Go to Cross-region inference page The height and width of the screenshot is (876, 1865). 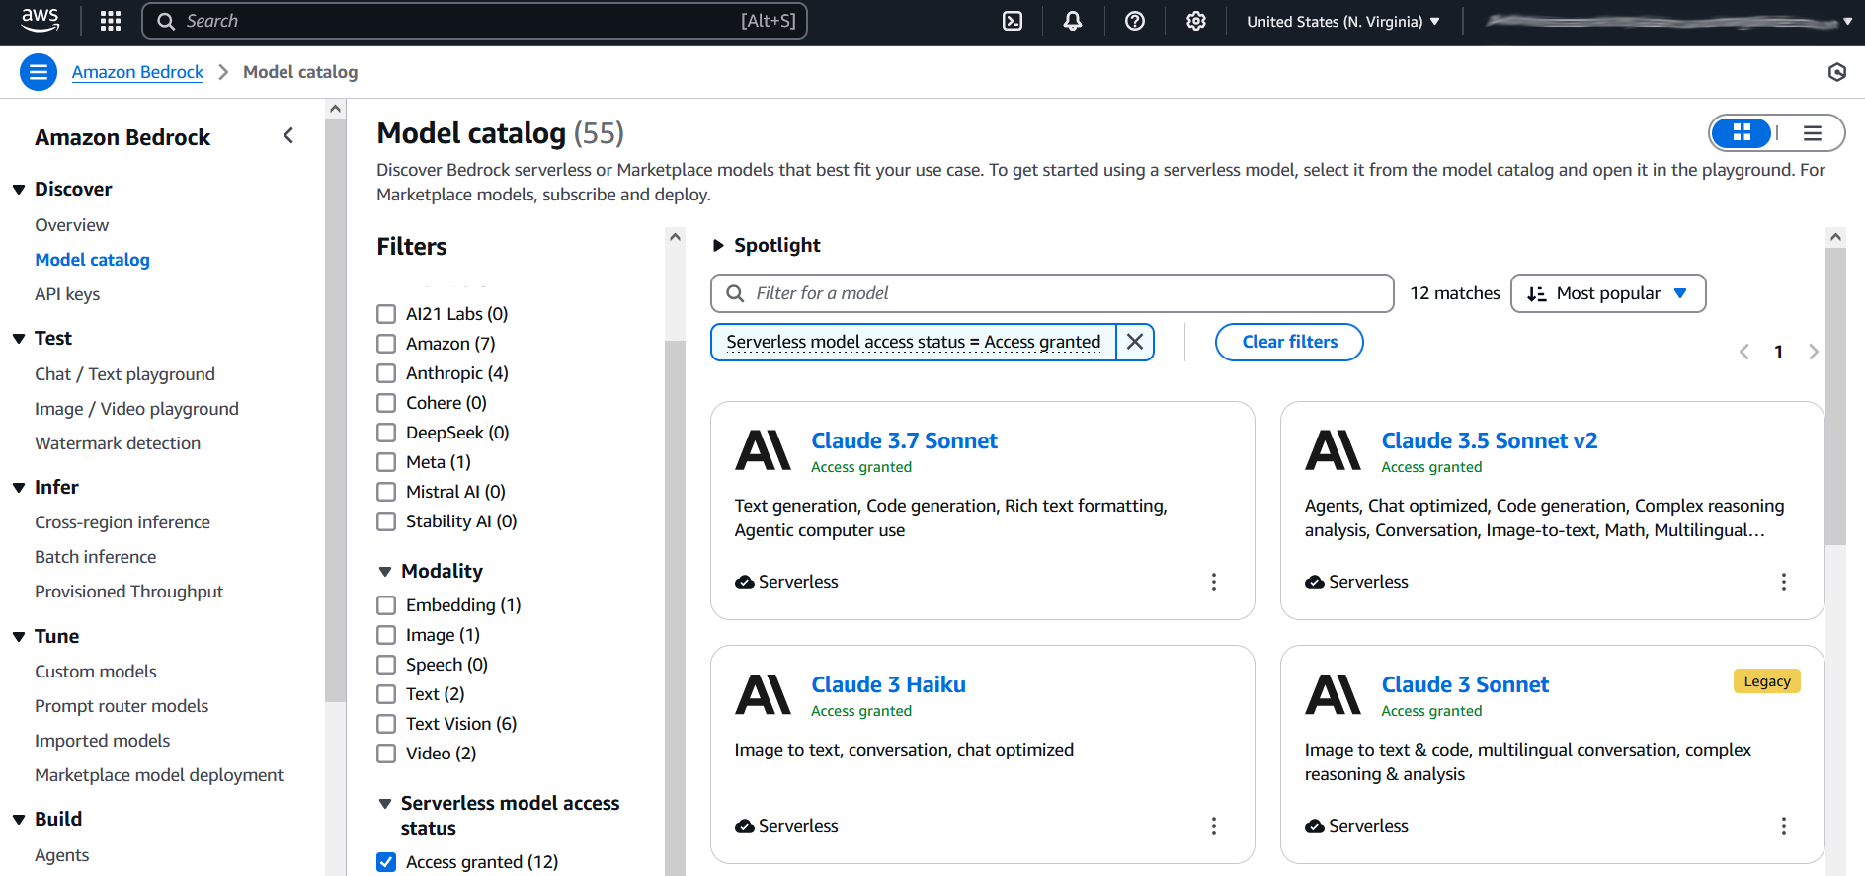click(122, 522)
